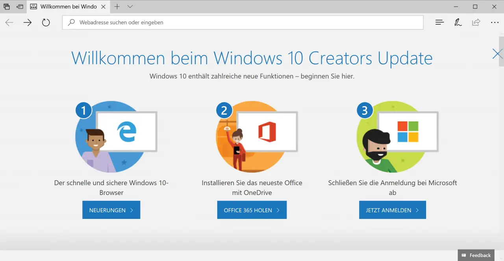Open the Feedback button
The height and width of the screenshot is (261, 504).
(476, 255)
